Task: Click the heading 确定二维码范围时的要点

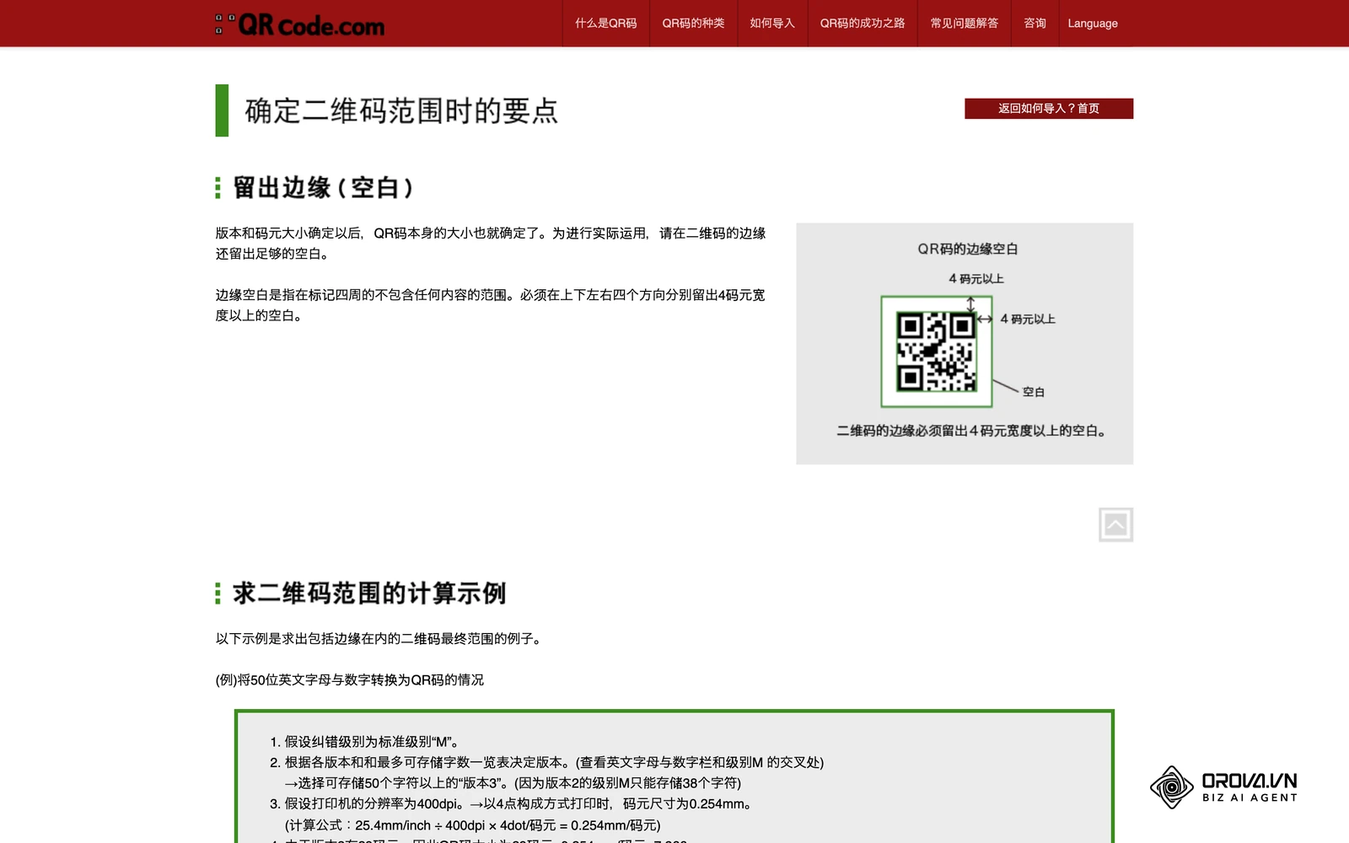Action: pyautogui.click(x=401, y=110)
